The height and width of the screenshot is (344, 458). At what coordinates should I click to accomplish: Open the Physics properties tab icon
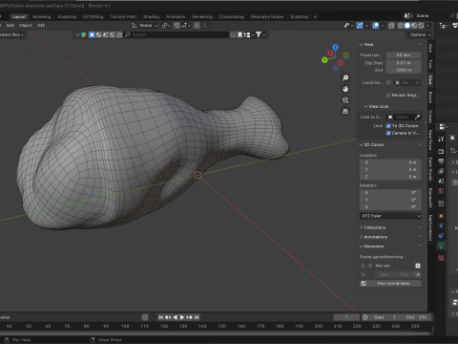[x=441, y=226]
